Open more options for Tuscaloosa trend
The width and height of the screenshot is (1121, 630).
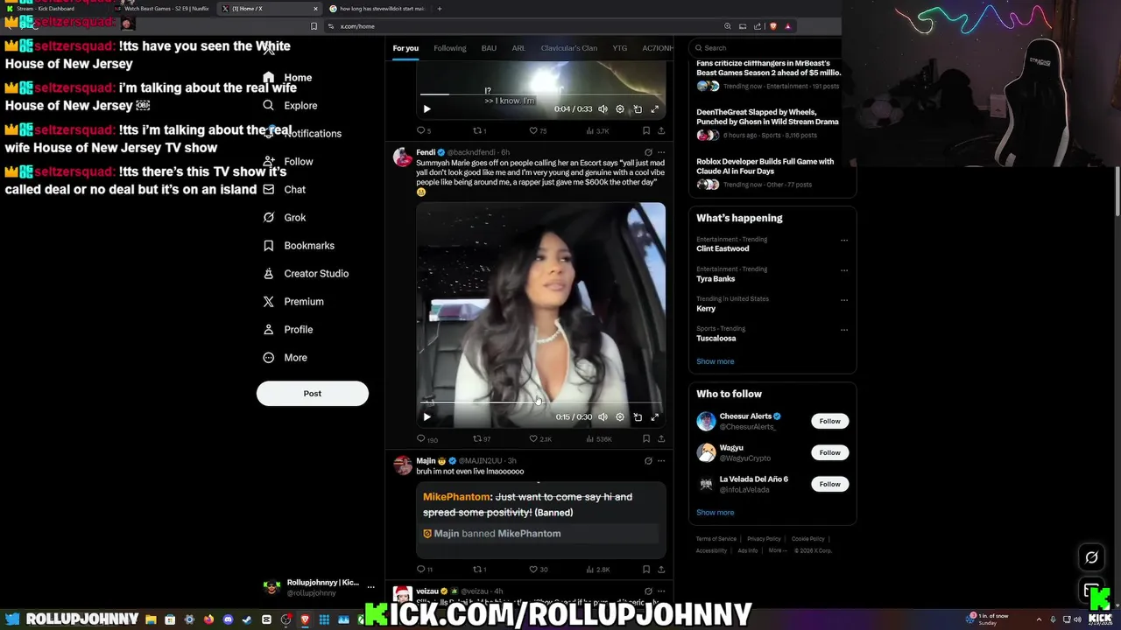click(x=844, y=330)
